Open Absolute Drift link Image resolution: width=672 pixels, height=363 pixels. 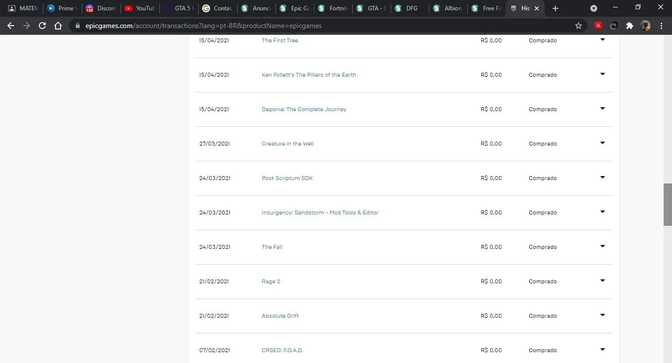(280, 316)
